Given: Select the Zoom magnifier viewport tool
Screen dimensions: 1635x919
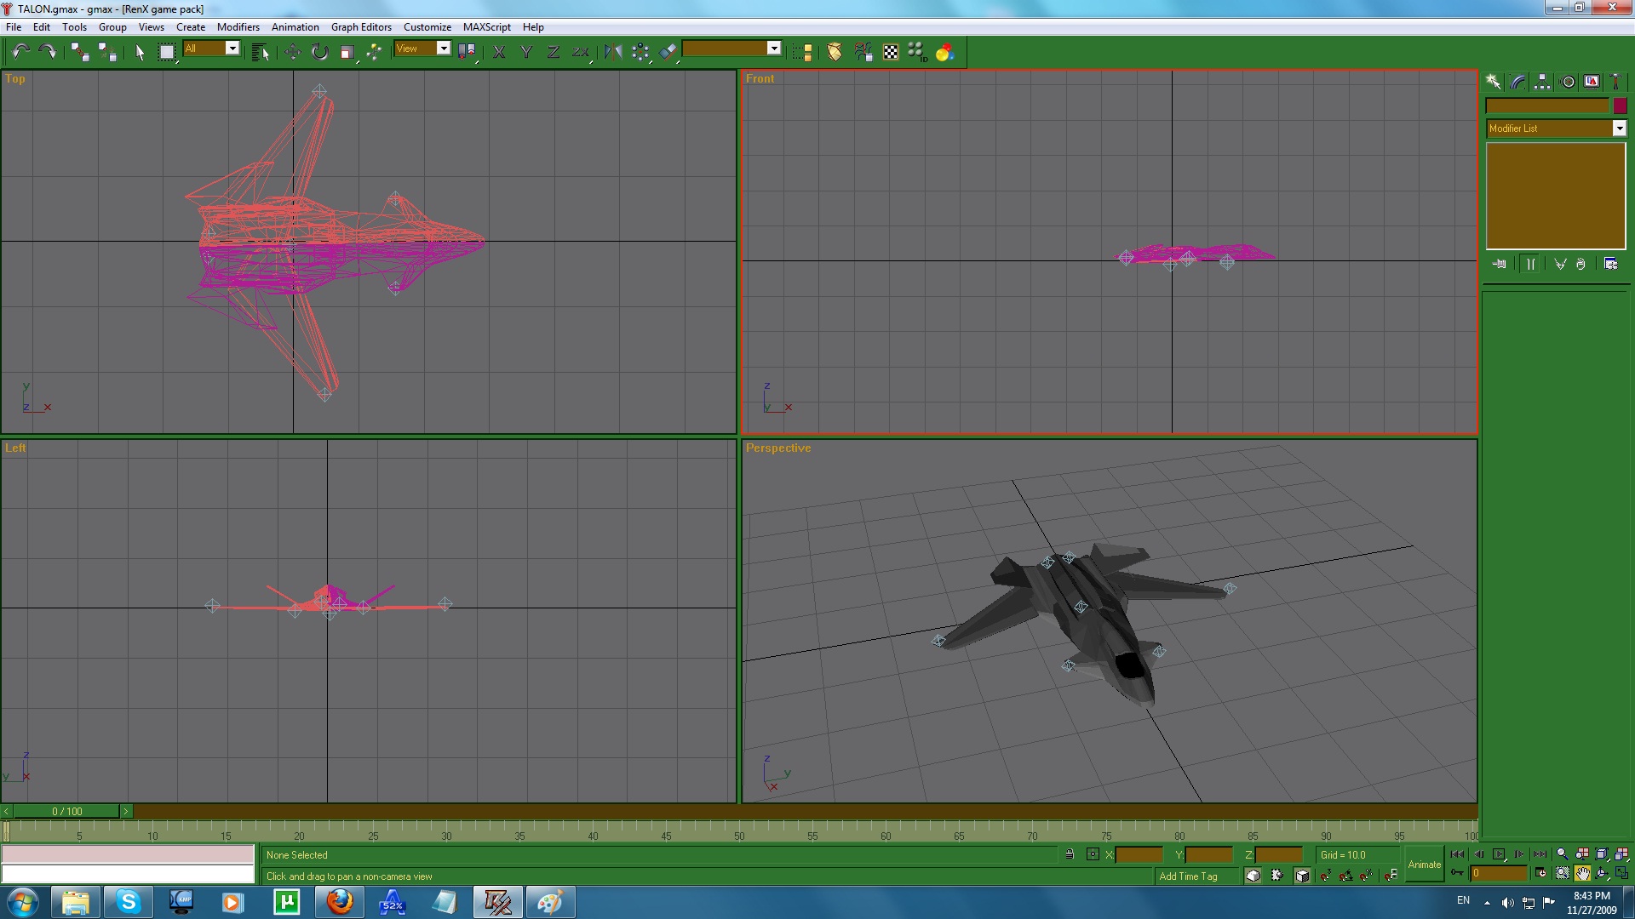Looking at the screenshot, I should (x=1562, y=853).
